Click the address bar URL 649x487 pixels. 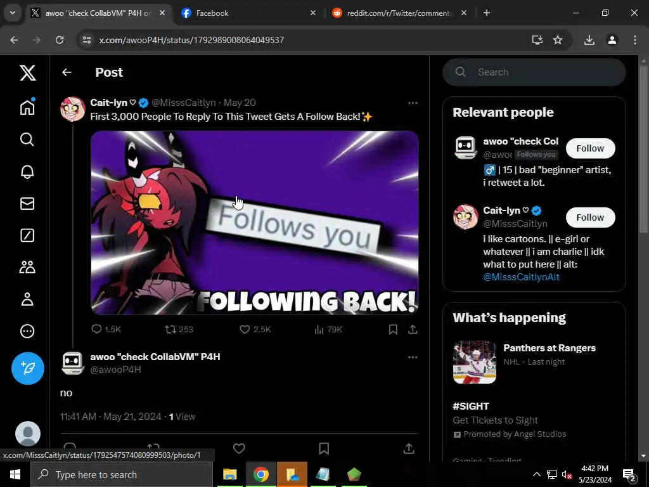tap(191, 40)
